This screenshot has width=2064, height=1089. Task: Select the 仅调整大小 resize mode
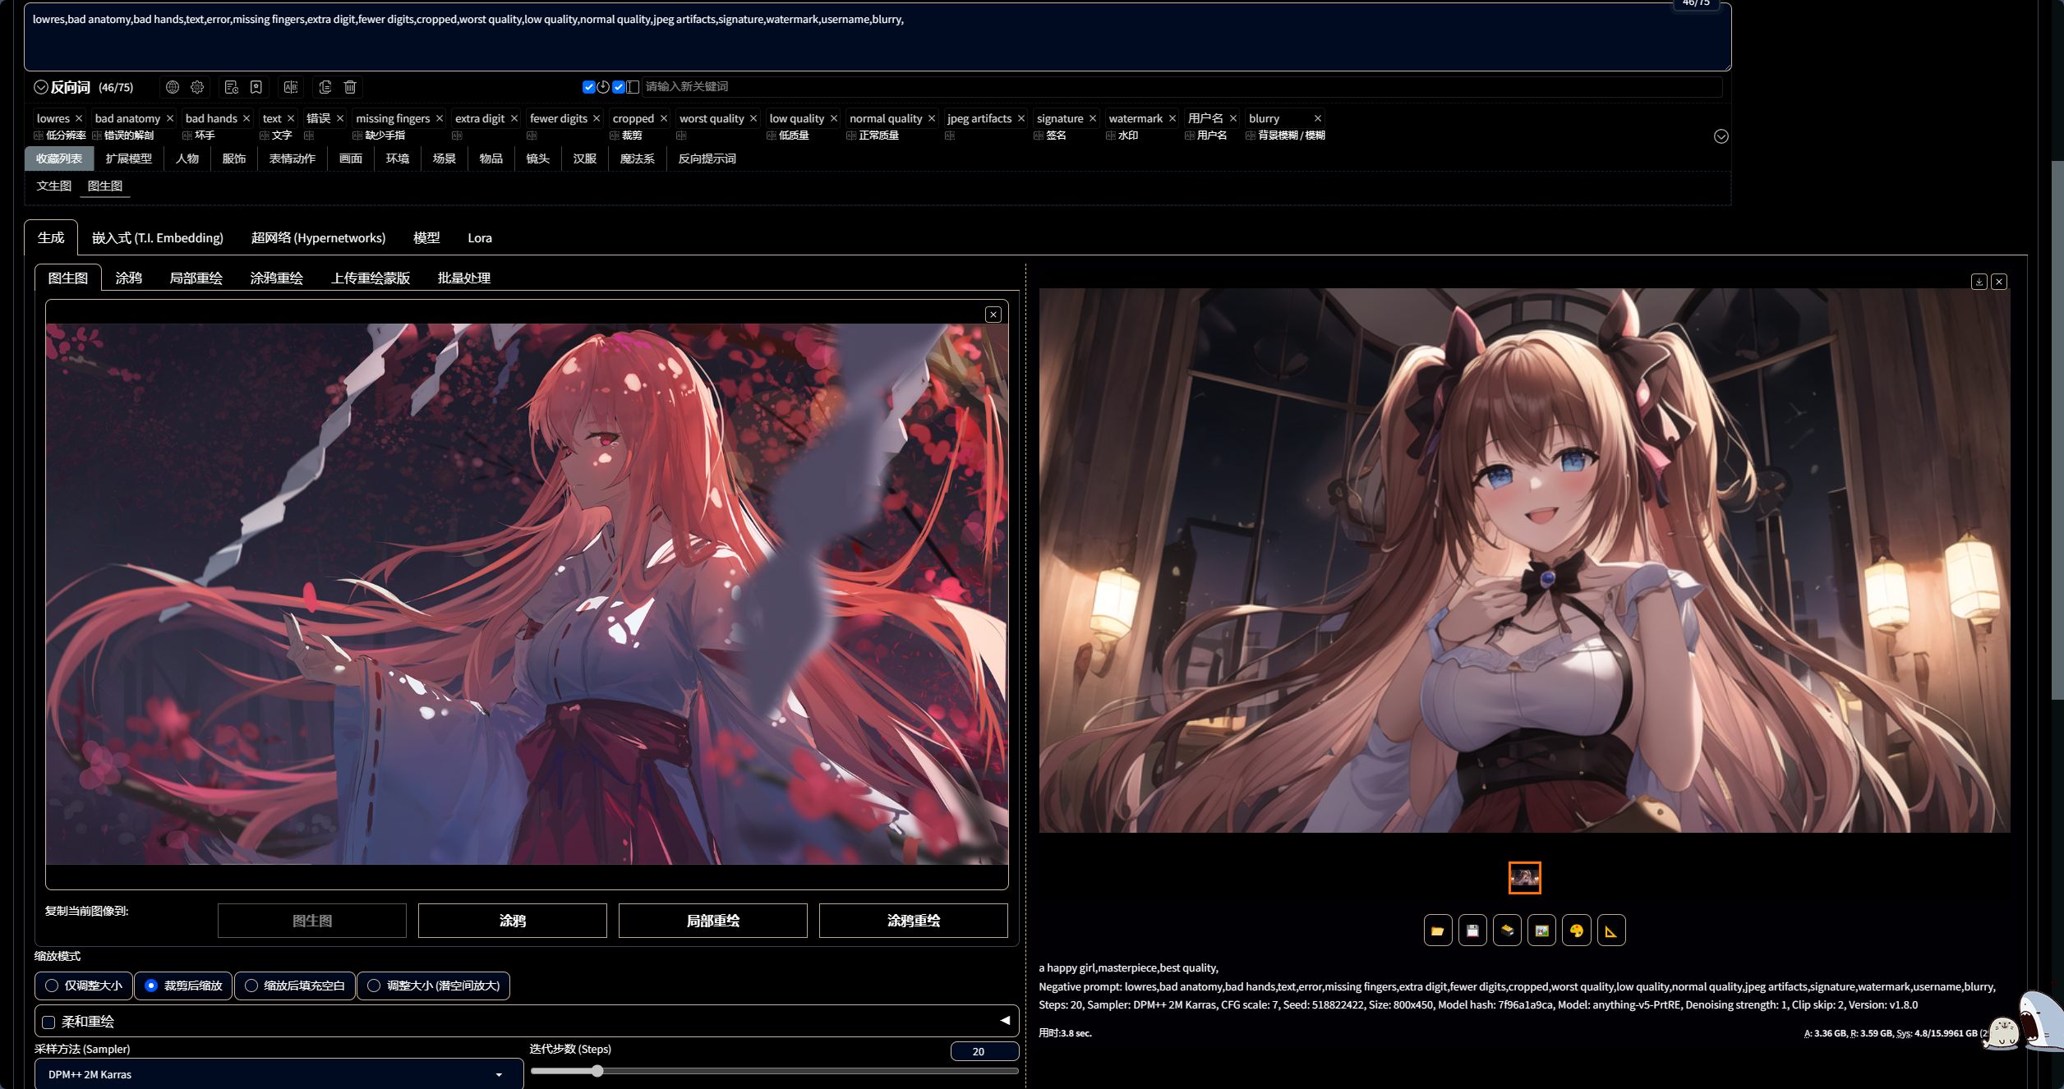[53, 986]
